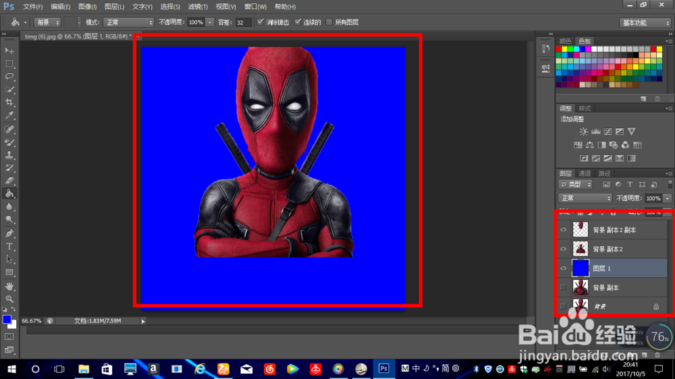Open the 图像(I) menu
The height and width of the screenshot is (379, 675).
[87, 7]
